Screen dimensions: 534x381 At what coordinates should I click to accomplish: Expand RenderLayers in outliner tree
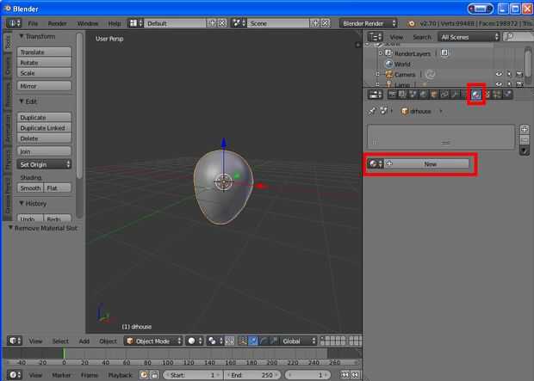coord(381,53)
